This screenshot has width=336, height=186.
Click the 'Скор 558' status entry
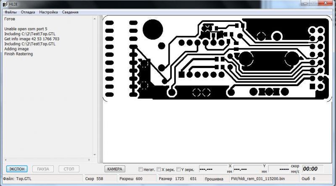click(94, 178)
